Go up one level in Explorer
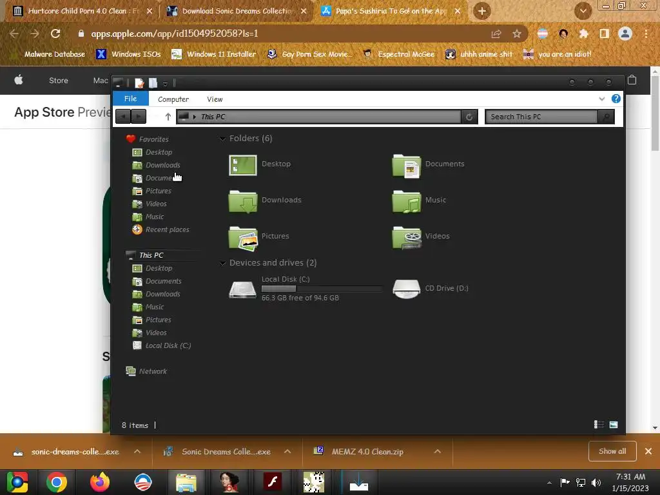The width and height of the screenshot is (660, 495). coord(168,117)
